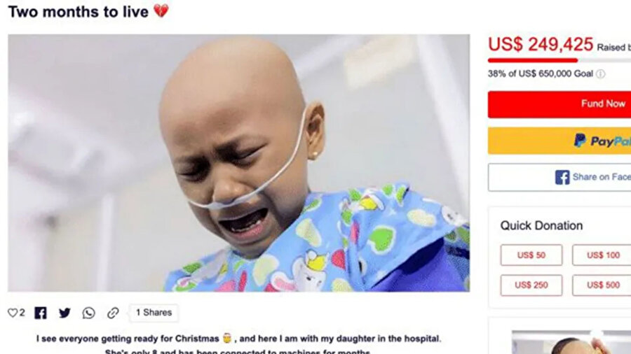Click the 'Two months to live' title
The width and height of the screenshot is (631, 354).
(x=78, y=12)
